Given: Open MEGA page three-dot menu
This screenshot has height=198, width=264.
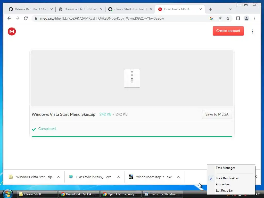Looking at the screenshot, I should (x=252, y=31).
